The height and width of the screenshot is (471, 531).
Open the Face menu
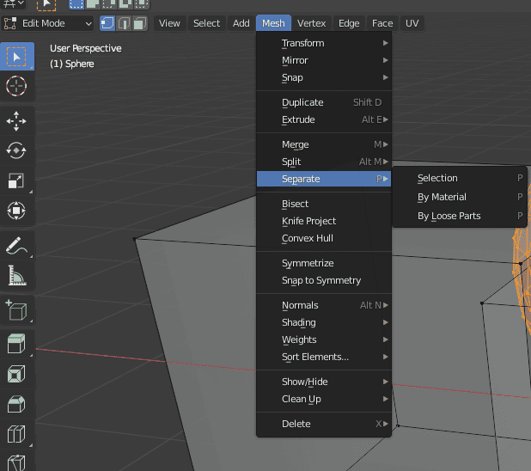point(382,23)
